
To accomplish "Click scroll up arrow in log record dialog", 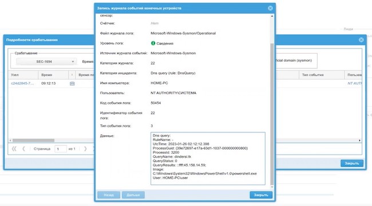I will pyautogui.click(x=272, y=16).
